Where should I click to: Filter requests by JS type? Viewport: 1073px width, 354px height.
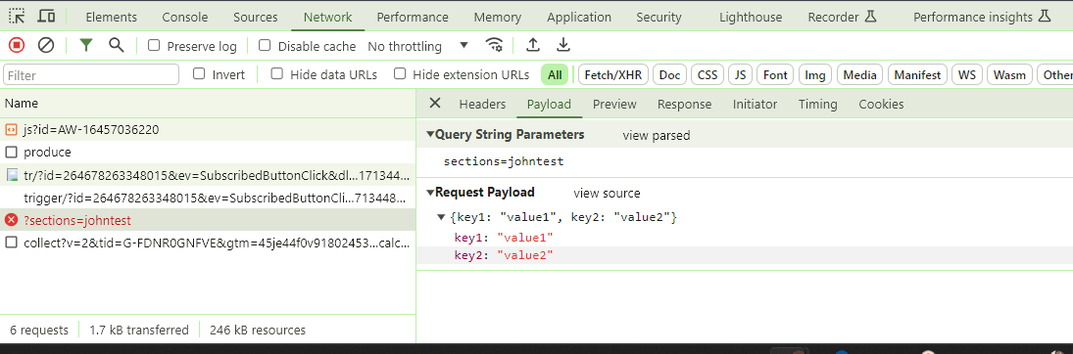741,74
